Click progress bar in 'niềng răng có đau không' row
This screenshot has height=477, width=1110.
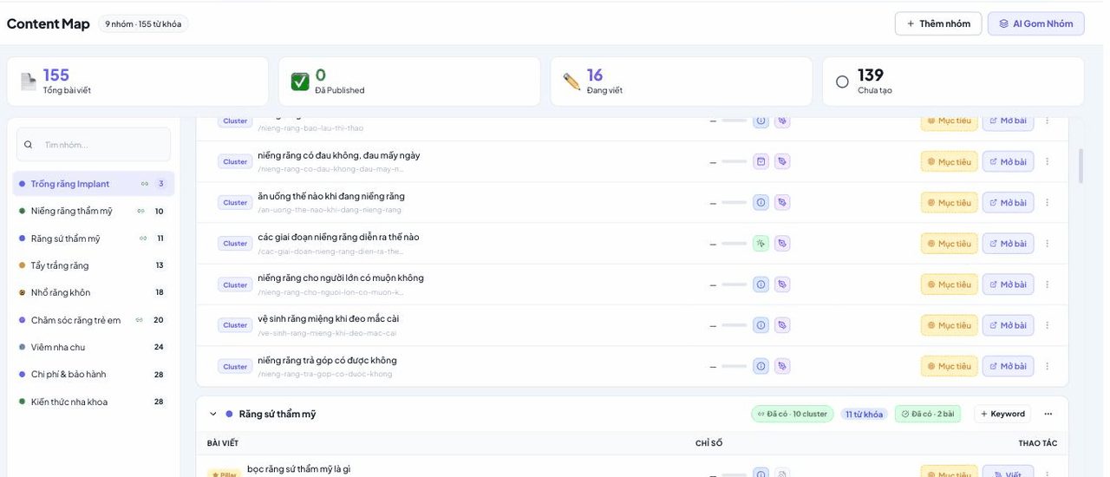click(x=734, y=161)
